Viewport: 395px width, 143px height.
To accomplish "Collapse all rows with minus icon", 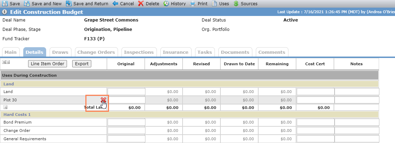I will (8, 62).
